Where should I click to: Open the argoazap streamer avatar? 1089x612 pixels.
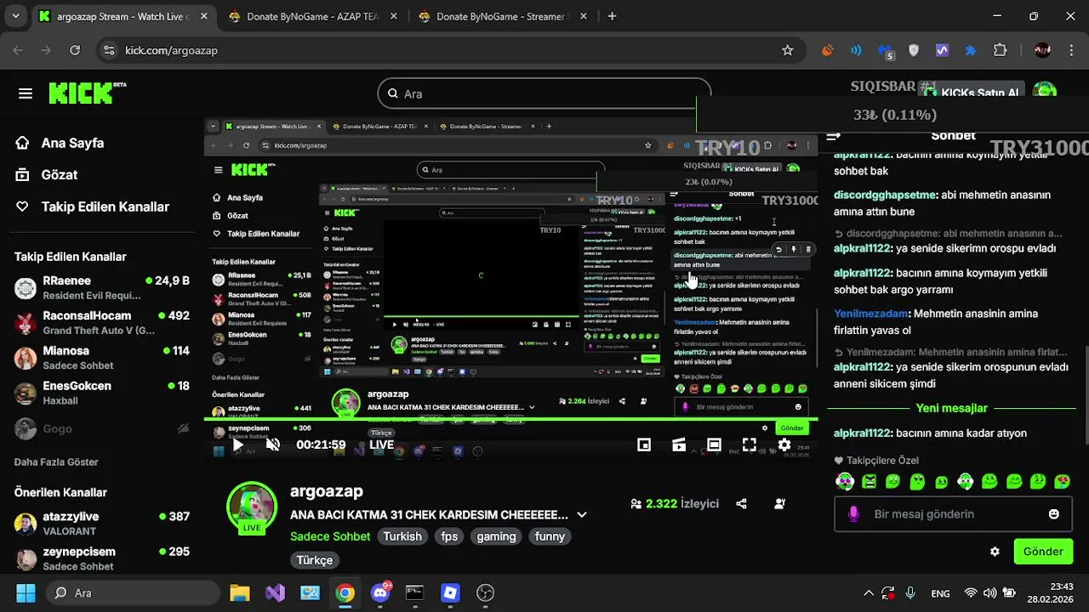pyautogui.click(x=252, y=507)
